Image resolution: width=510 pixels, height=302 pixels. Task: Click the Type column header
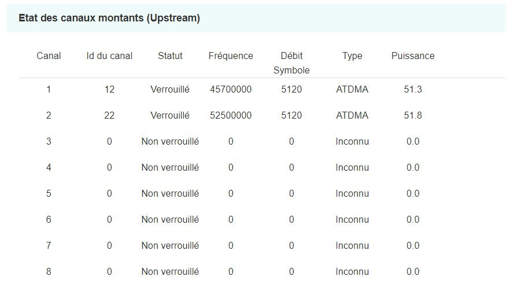(x=352, y=56)
